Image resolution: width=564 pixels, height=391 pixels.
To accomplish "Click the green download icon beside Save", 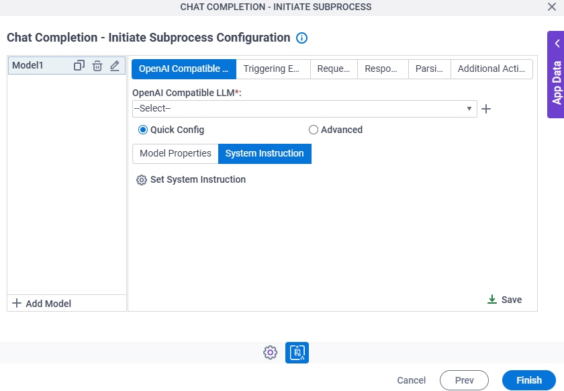I will [x=491, y=300].
